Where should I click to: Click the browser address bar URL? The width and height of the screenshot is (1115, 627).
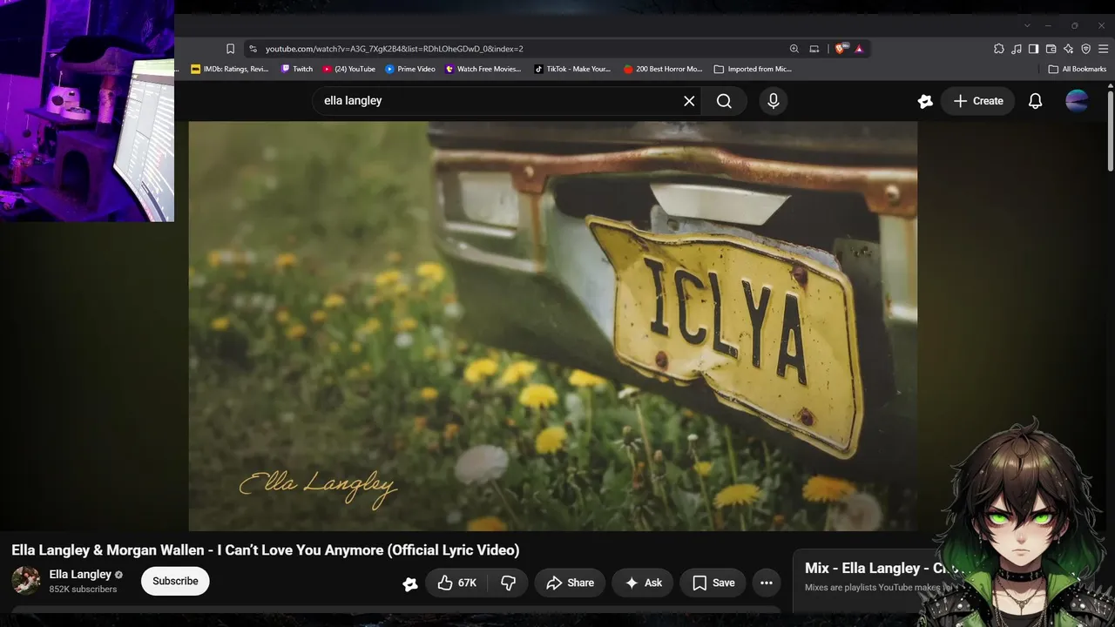point(394,49)
